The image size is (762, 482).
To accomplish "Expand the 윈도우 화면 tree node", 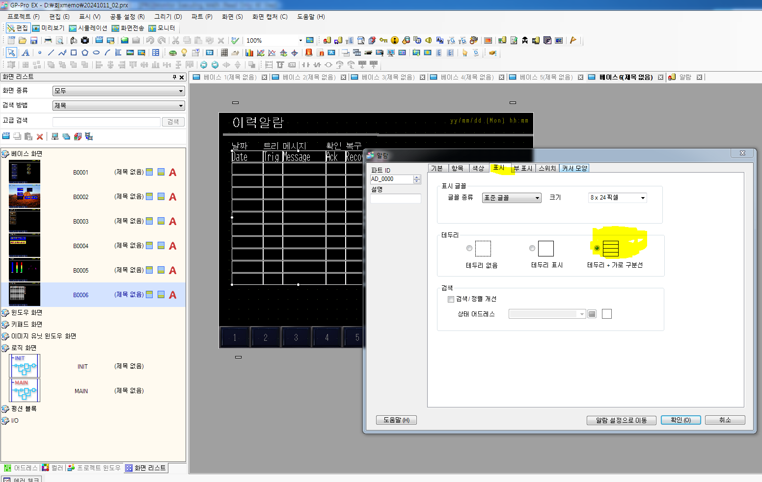I will 5,313.
